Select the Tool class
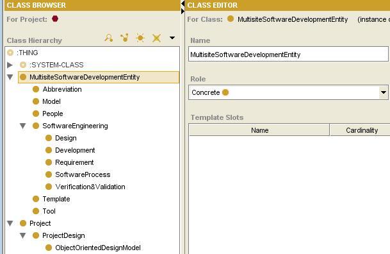The width and height of the screenshot is (390, 254). point(49,212)
